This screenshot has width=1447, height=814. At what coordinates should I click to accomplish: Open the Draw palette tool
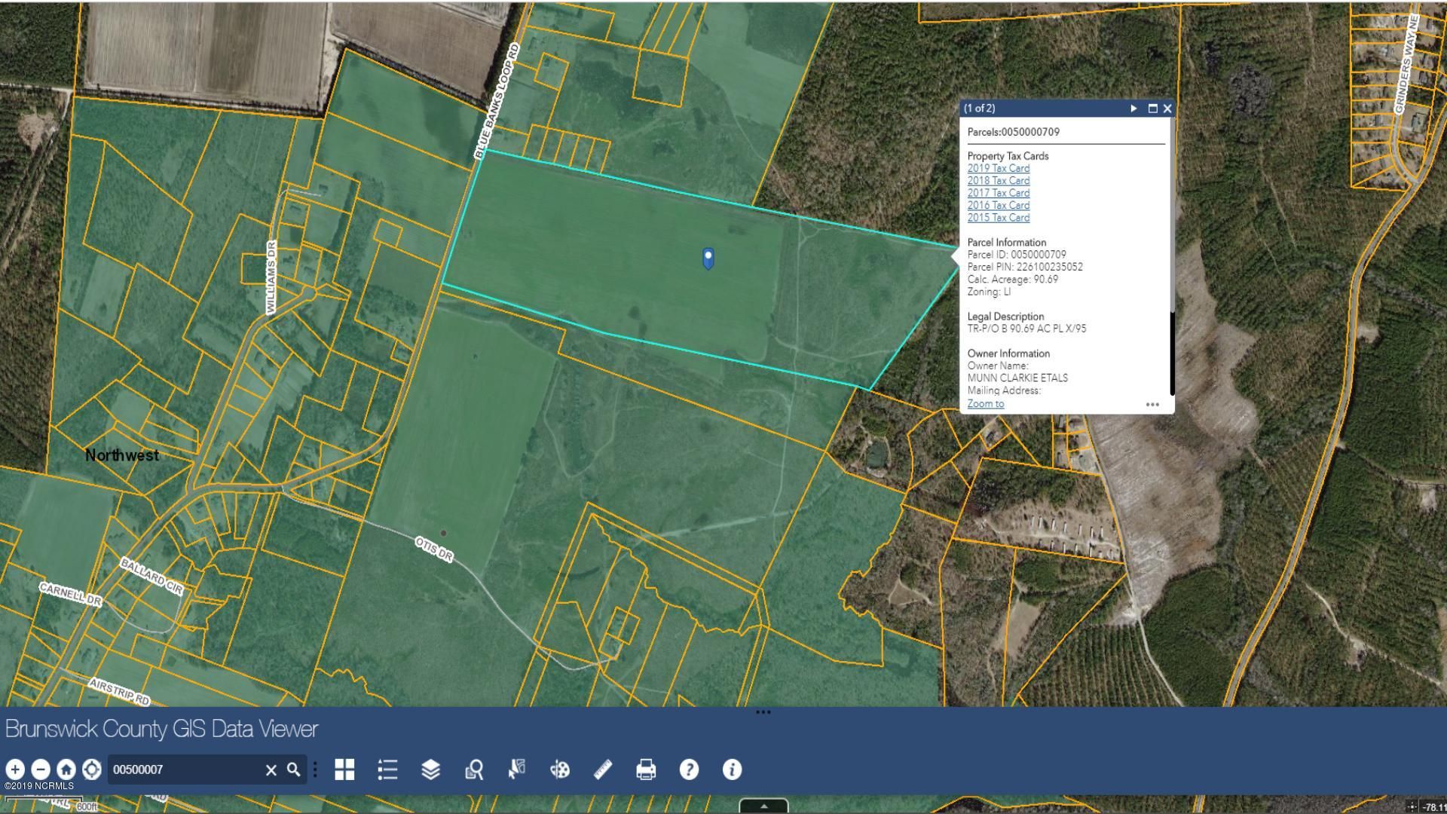tap(559, 770)
